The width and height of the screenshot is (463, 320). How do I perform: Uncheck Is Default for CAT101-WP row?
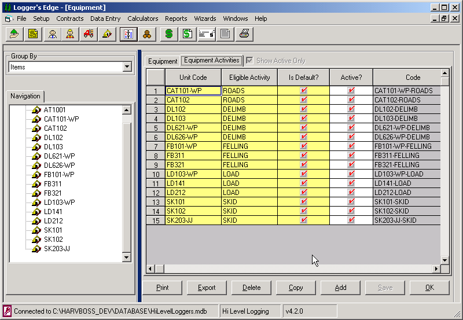click(303, 91)
